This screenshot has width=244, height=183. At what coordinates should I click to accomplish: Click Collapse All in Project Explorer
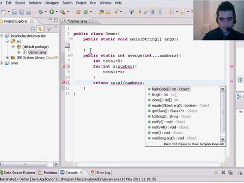click(33, 29)
